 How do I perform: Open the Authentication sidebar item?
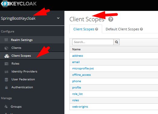tap(22, 87)
